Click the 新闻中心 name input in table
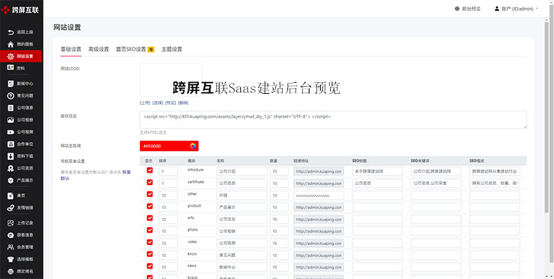Image resolution: width=554 pixels, height=279 pixels. click(242, 267)
